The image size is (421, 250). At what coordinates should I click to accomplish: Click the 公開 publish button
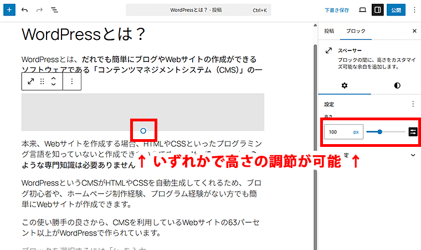click(x=395, y=10)
